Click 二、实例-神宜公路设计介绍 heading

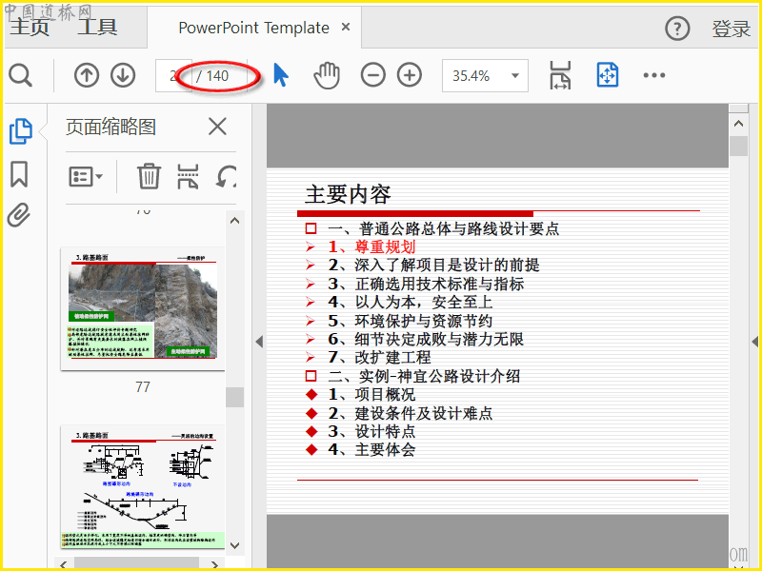[424, 376]
